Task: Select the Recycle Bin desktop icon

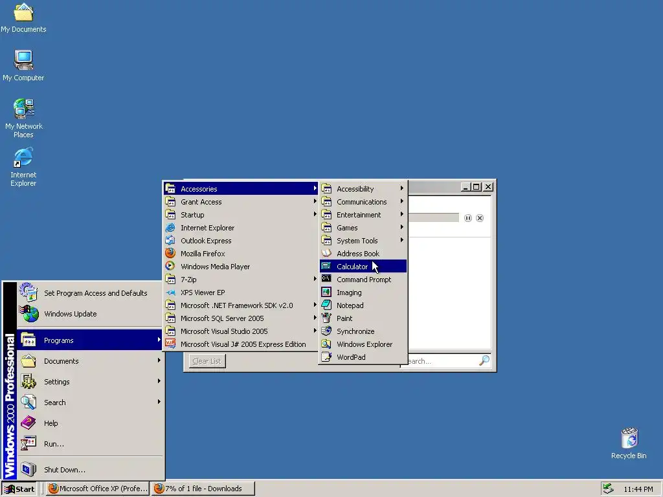Action: tap(629, 443)
